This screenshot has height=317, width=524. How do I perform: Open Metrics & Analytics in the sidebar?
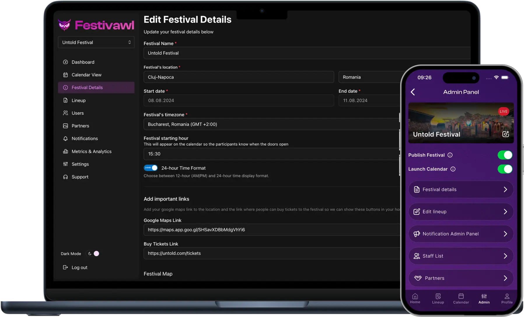[96, 151]
